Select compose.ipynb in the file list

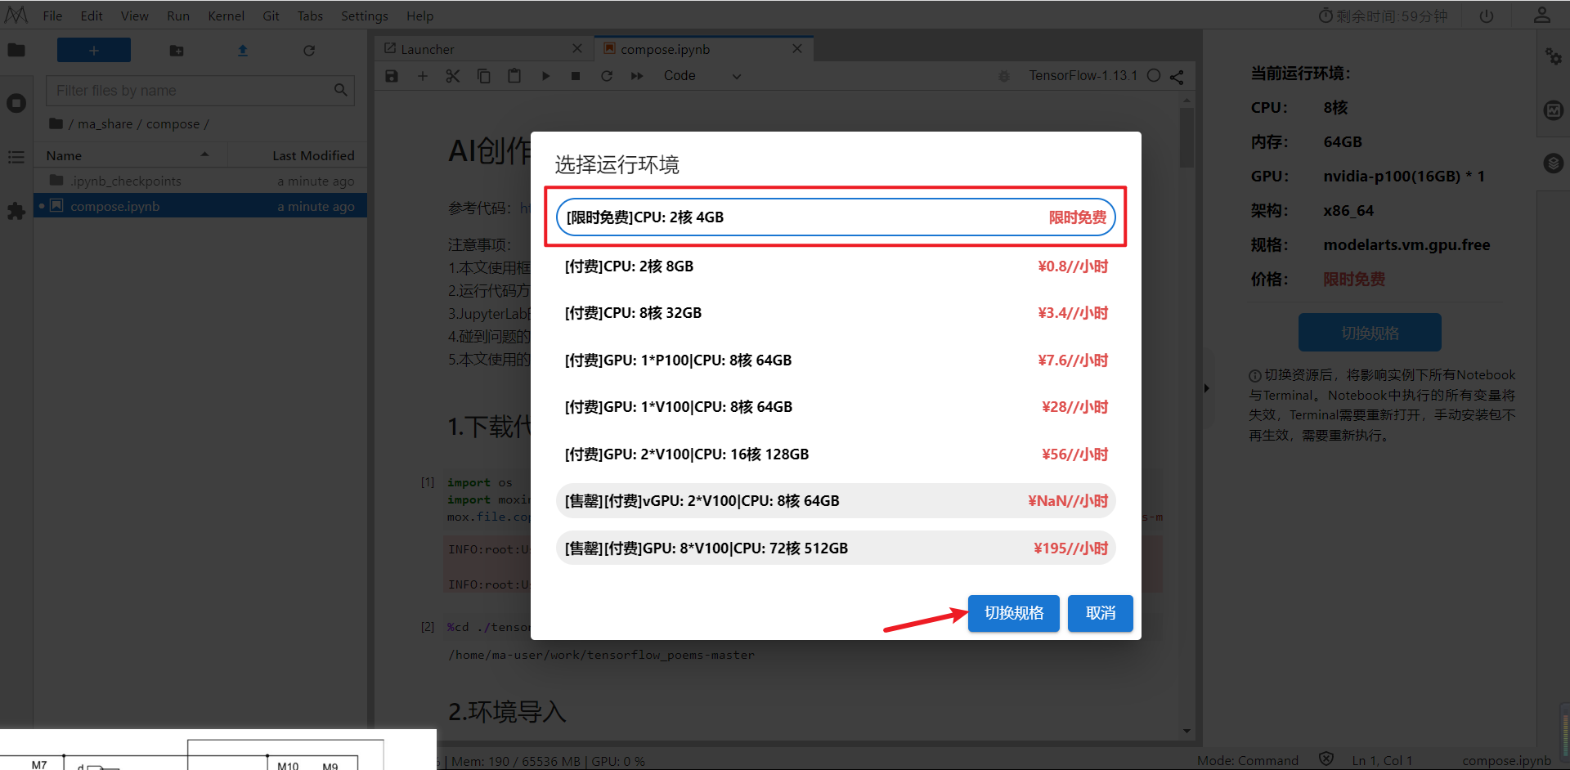pyautogui.click(x=200, y=206)
